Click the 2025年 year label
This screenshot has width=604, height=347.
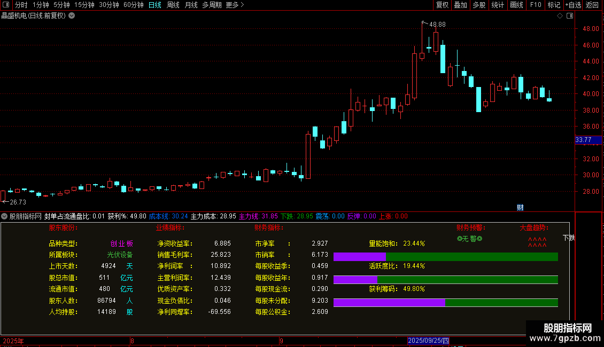pos(13,341)
